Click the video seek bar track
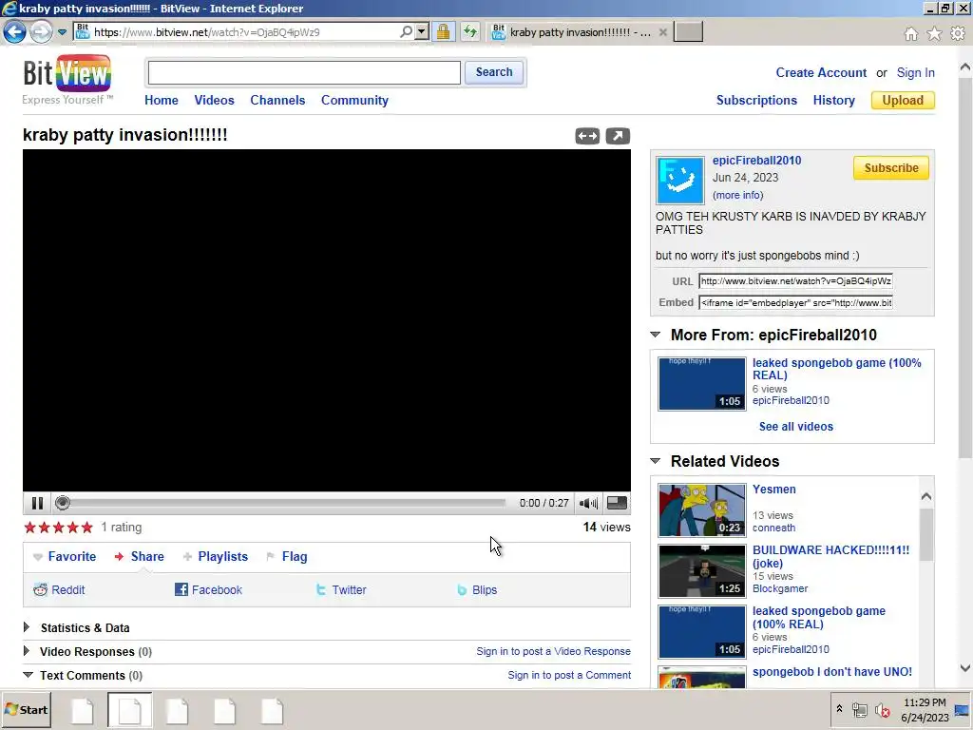 click(x=289, y=503)
